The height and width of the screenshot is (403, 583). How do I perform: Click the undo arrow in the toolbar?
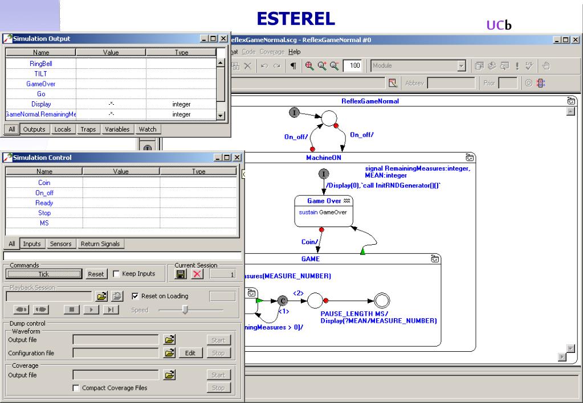pos(264,65)
